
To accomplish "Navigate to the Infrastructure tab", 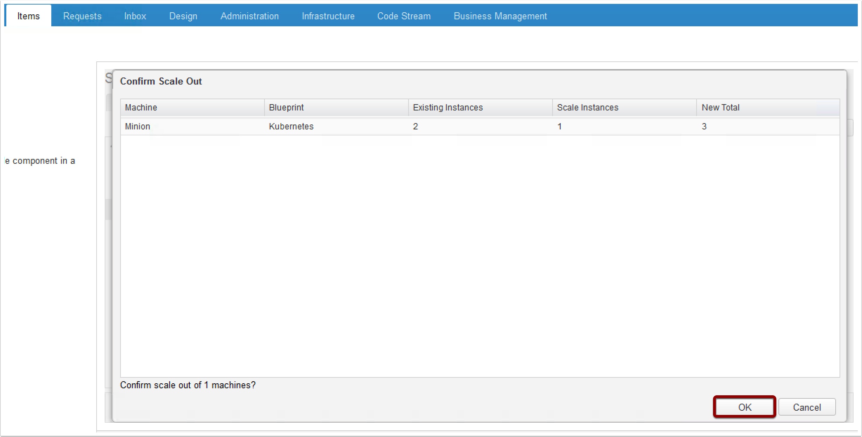I will (328, 16).
